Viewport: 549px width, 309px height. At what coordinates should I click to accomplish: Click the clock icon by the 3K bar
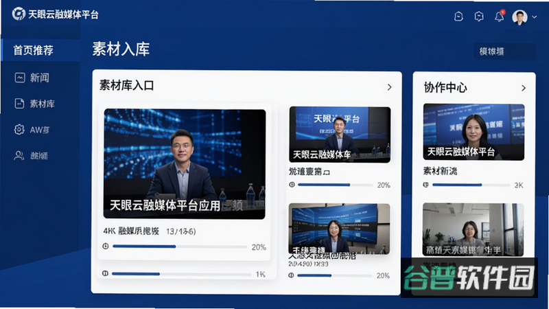tap(425, 185)
